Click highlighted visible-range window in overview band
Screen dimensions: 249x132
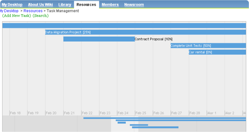pyautogui.click(x=124, y=124)
